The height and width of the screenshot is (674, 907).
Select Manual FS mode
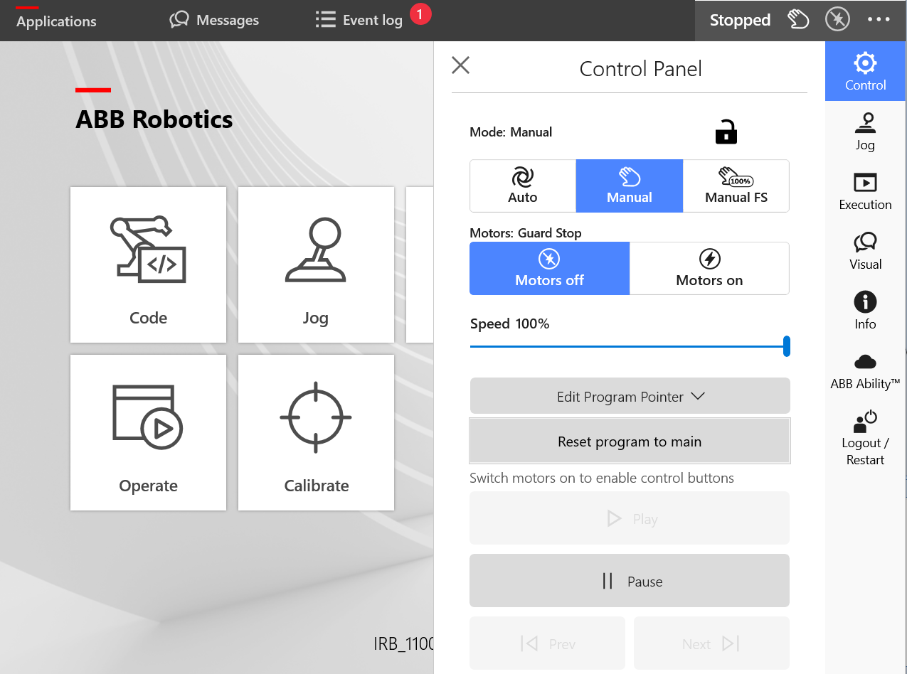tap(736, 186)
